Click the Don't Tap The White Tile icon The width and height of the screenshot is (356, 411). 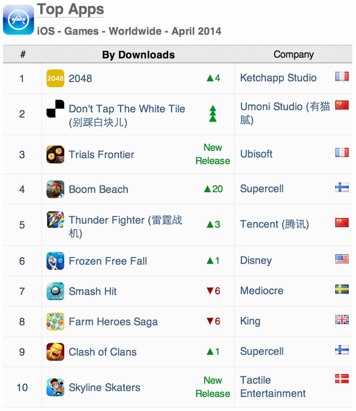(x=55, y=108)
